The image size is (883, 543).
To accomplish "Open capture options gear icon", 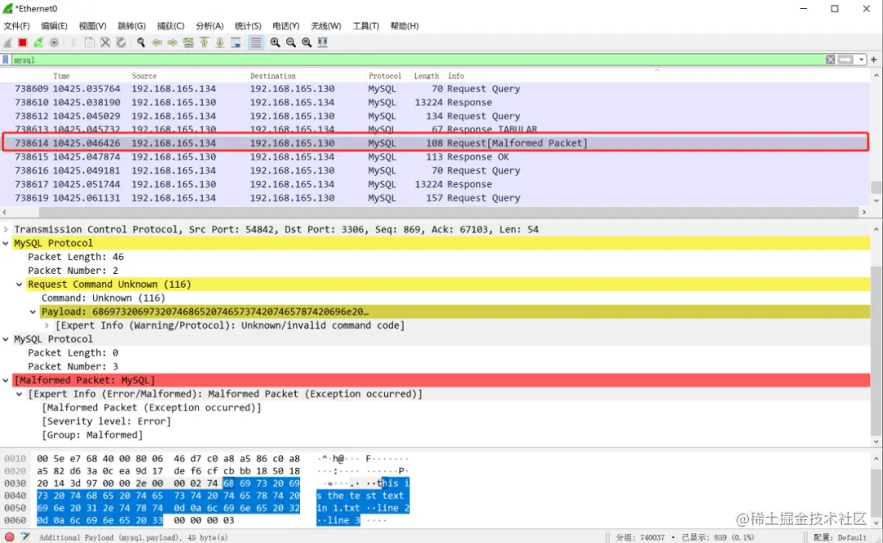I will pyautogui.click(x=54, y=43).
